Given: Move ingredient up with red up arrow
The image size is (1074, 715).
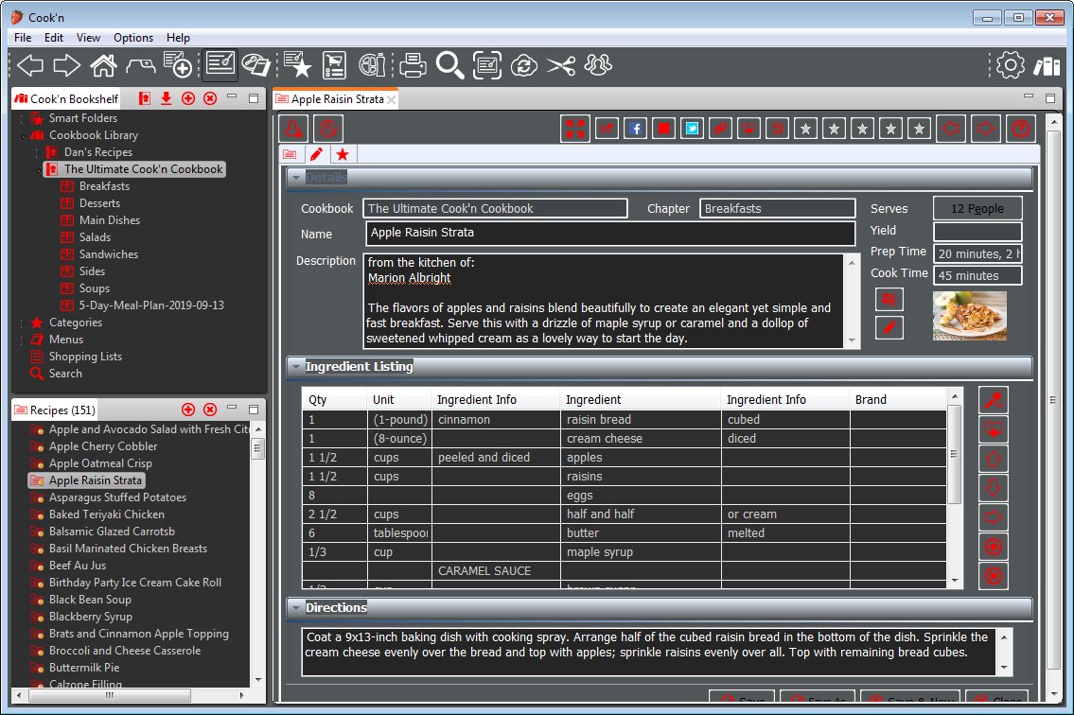Looking at the screenshot, I should pos(994,459).
